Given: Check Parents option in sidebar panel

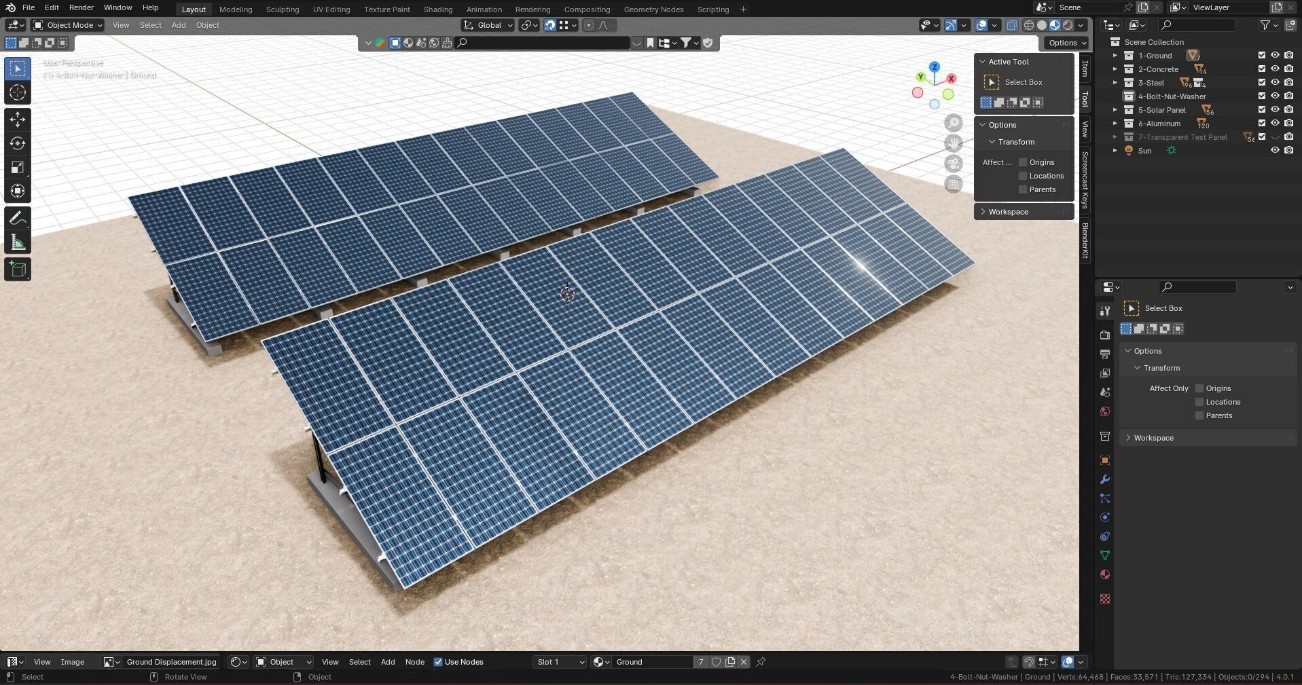Looking at the screenshot, I should (1023, 189).
